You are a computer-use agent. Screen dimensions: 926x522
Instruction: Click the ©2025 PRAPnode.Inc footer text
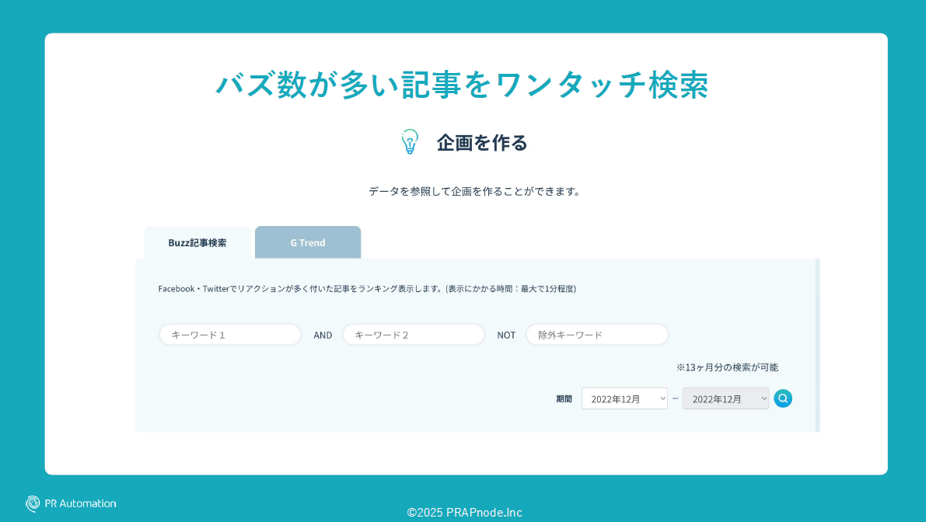pos(464,512)
